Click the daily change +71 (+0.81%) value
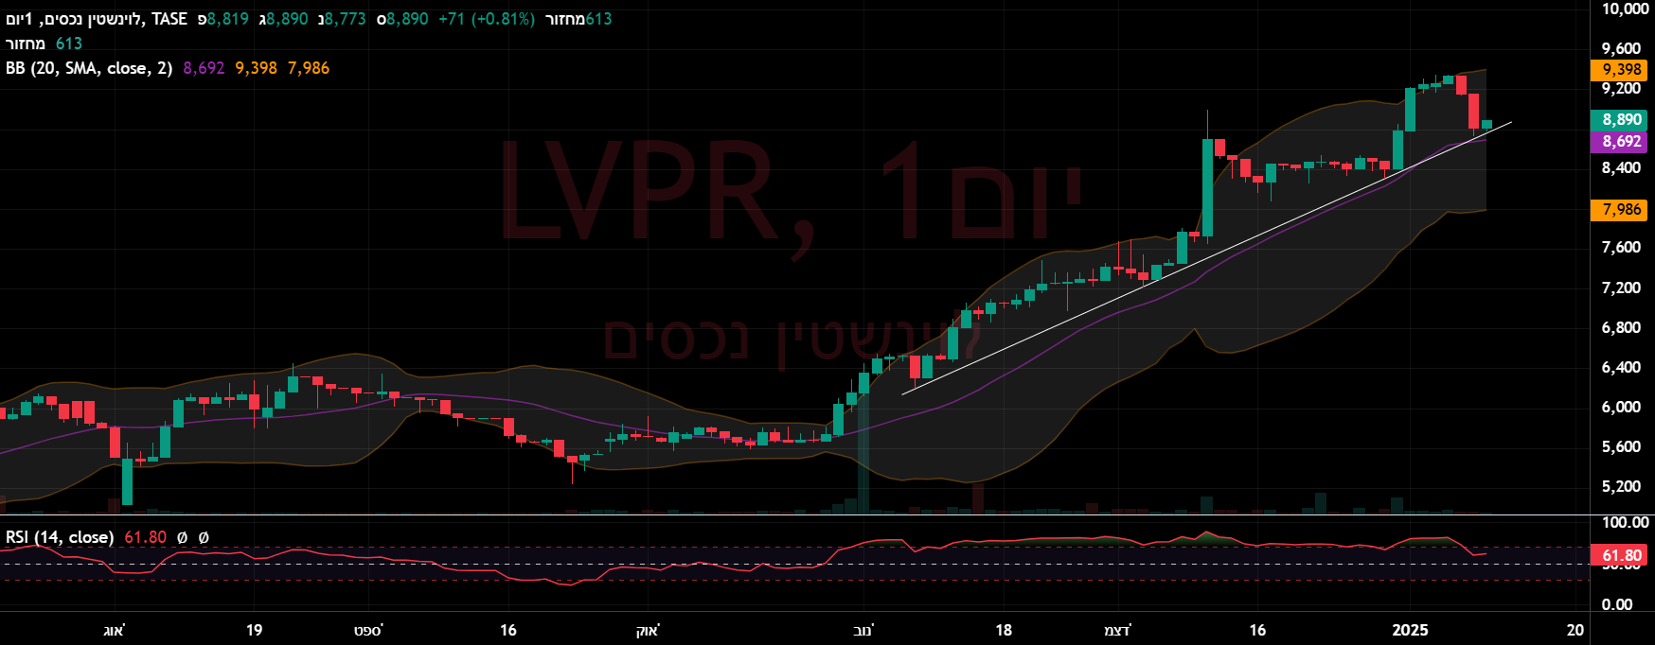This screenshot has width=1655, height=645. (x=487, y=19)
